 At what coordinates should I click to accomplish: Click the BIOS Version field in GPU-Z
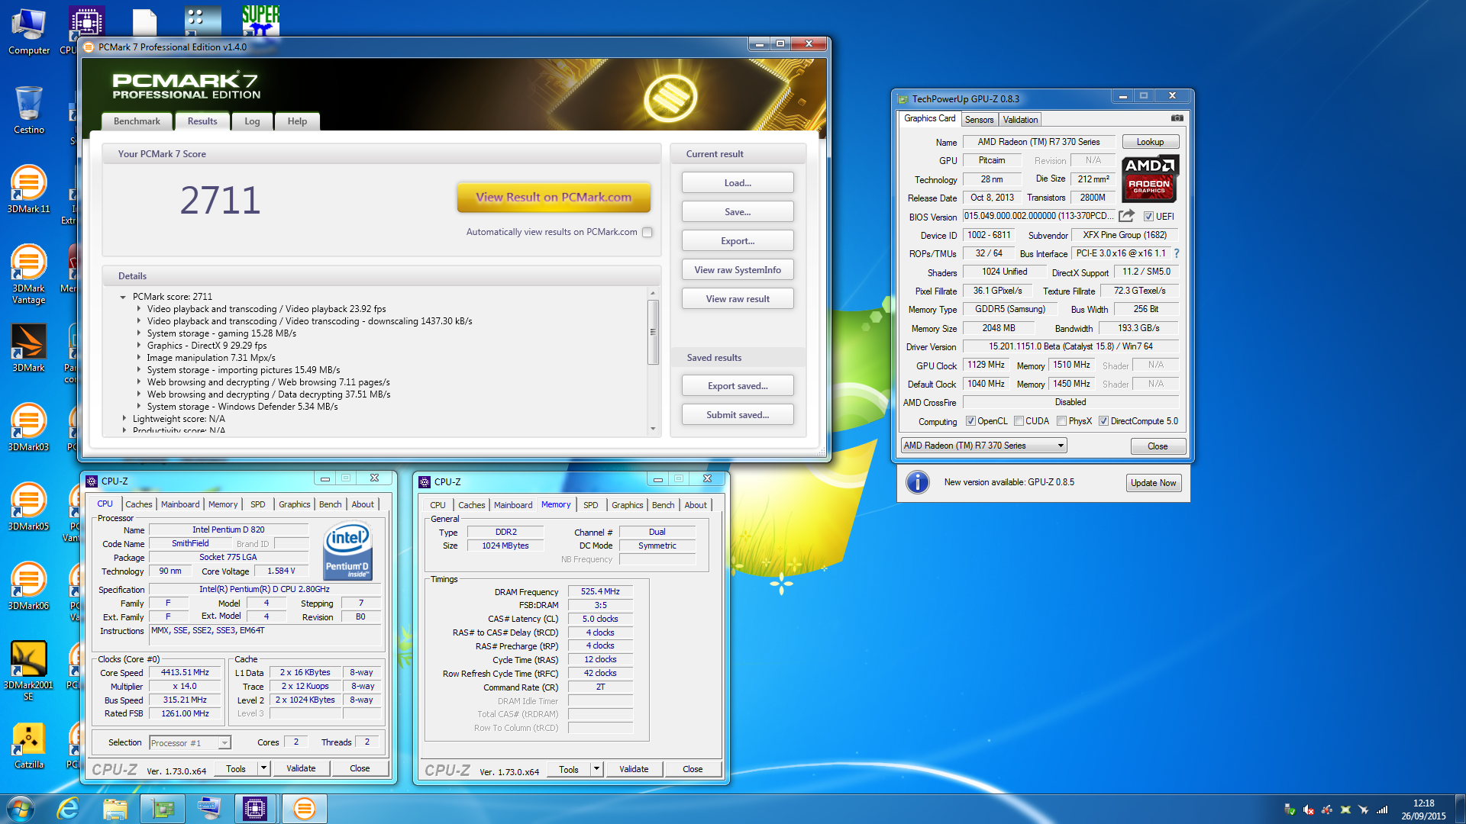[x=1038, y=217]
